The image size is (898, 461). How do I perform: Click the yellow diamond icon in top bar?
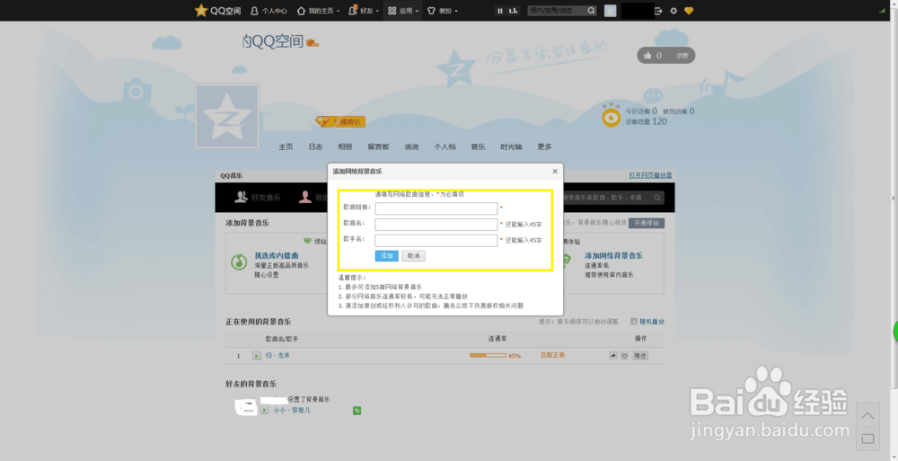pos(689,10)
